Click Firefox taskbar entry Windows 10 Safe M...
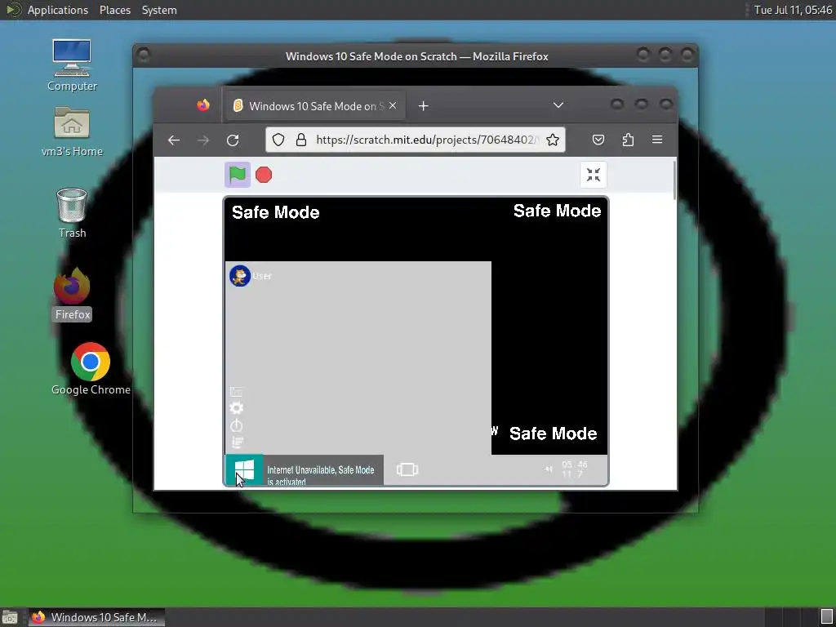This screenshot has width=836, height=627. coord(96,617)
